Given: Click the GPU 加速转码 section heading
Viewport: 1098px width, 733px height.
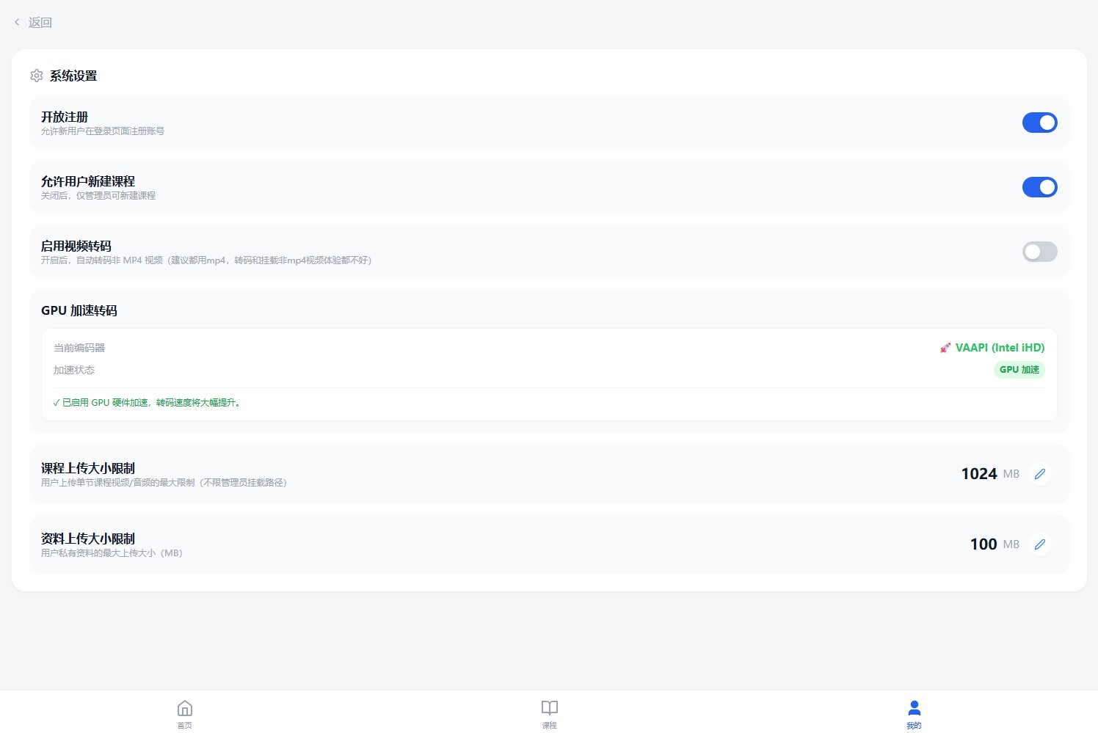Looking at the screenshot, I should [x=79, y=310].
